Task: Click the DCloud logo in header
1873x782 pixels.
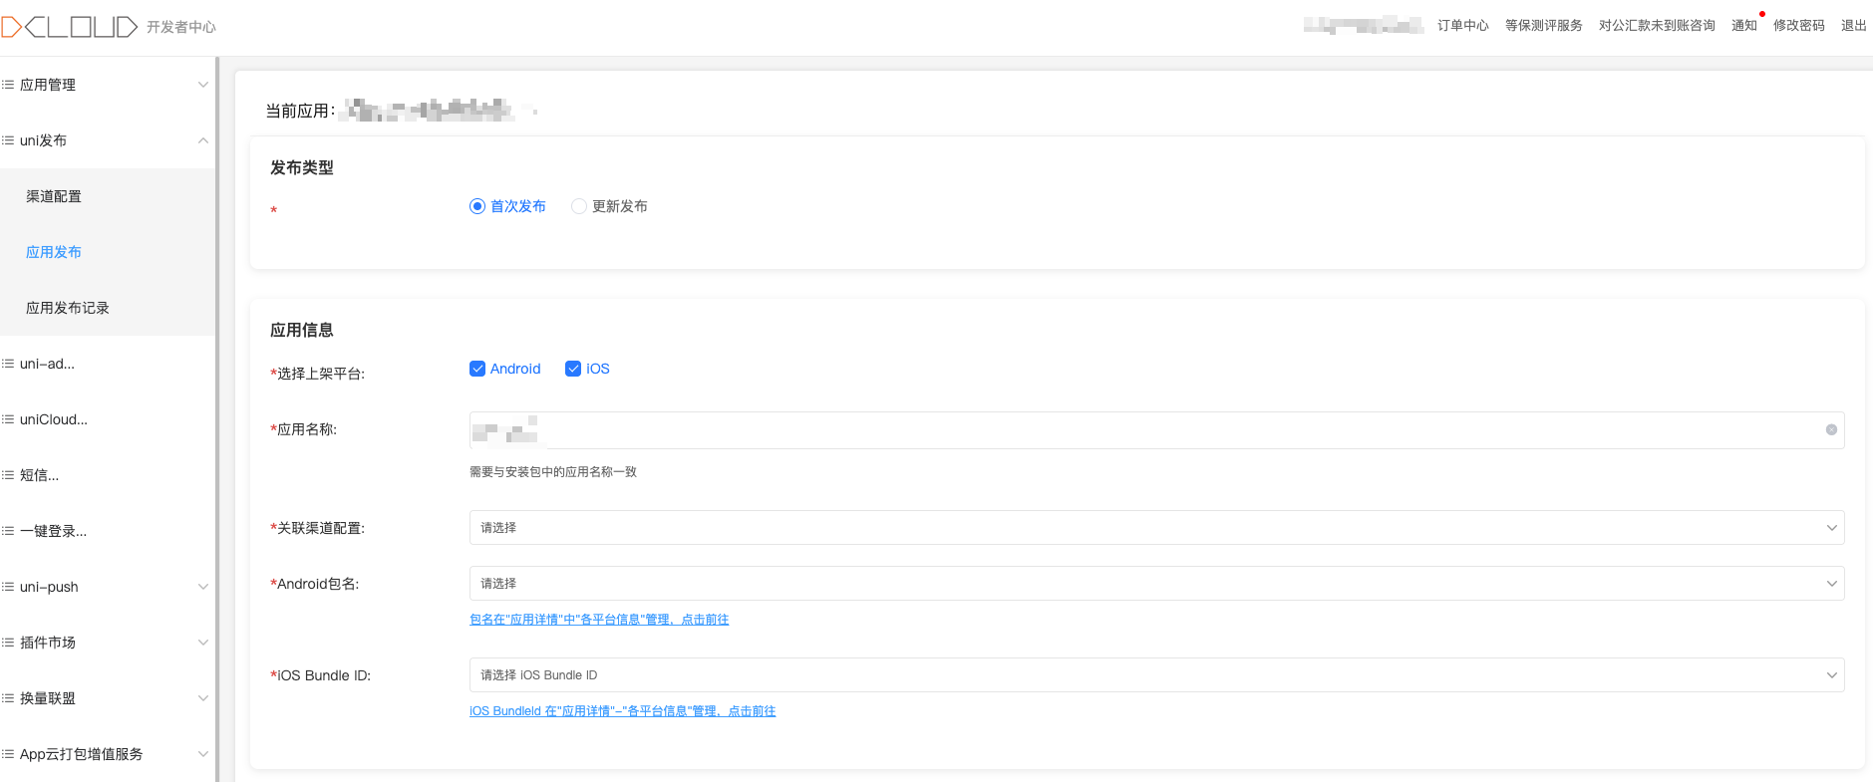Action: point(70,27)
